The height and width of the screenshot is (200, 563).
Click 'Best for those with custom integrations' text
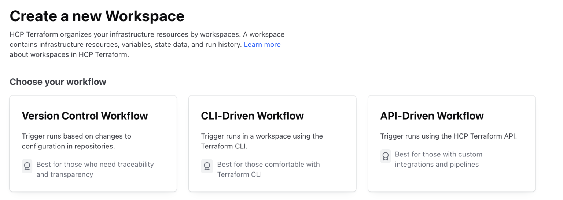click(x=438, y=159)
